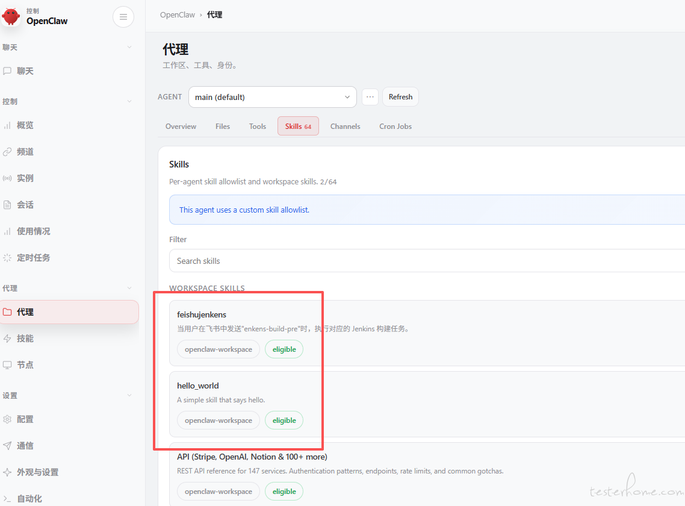Open 技能 skills sidebar item
The height and width of the screenshot is (506, 685).
coord(25,339)
